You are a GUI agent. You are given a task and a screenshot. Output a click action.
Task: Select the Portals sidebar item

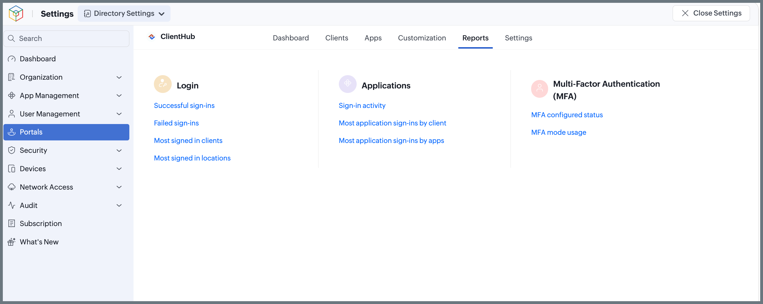[66, 132]
